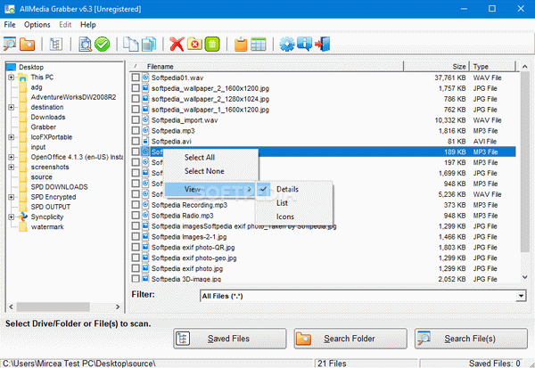The height and width of the screenshot is (368, 535).
Task: Toggle checkbox for Softpedia Radio.mp3
Action: (136, 216)
